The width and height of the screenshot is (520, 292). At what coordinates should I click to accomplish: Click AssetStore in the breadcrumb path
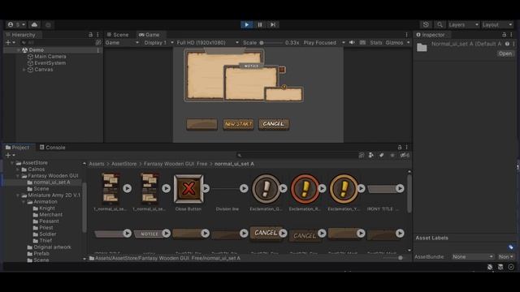[124, 164]
